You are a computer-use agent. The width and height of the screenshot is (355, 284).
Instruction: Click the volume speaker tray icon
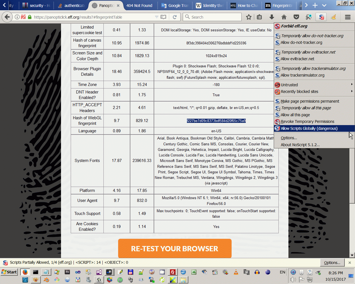pyautogui.click(x=293, y=280)
